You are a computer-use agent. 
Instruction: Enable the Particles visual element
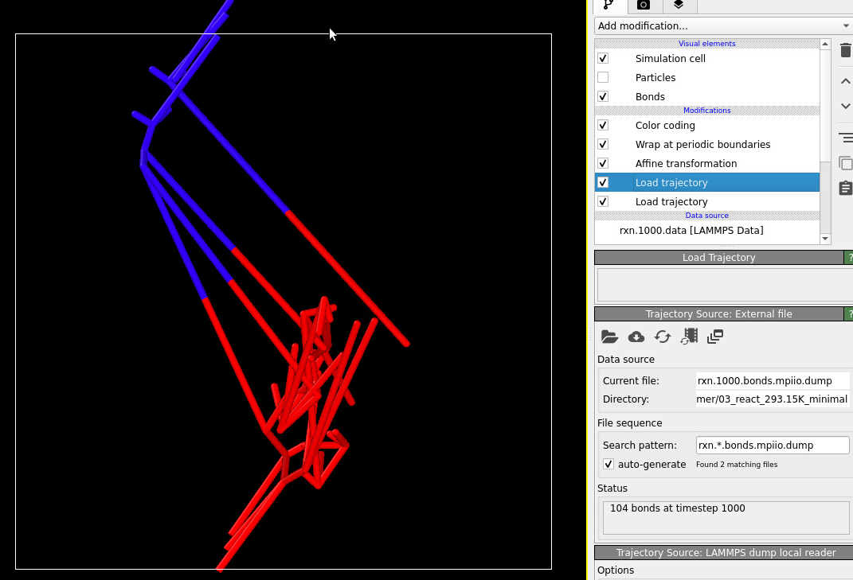click(603, 77)
